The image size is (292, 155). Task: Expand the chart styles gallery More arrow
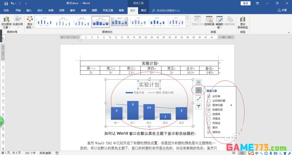[x=187, y=27]
